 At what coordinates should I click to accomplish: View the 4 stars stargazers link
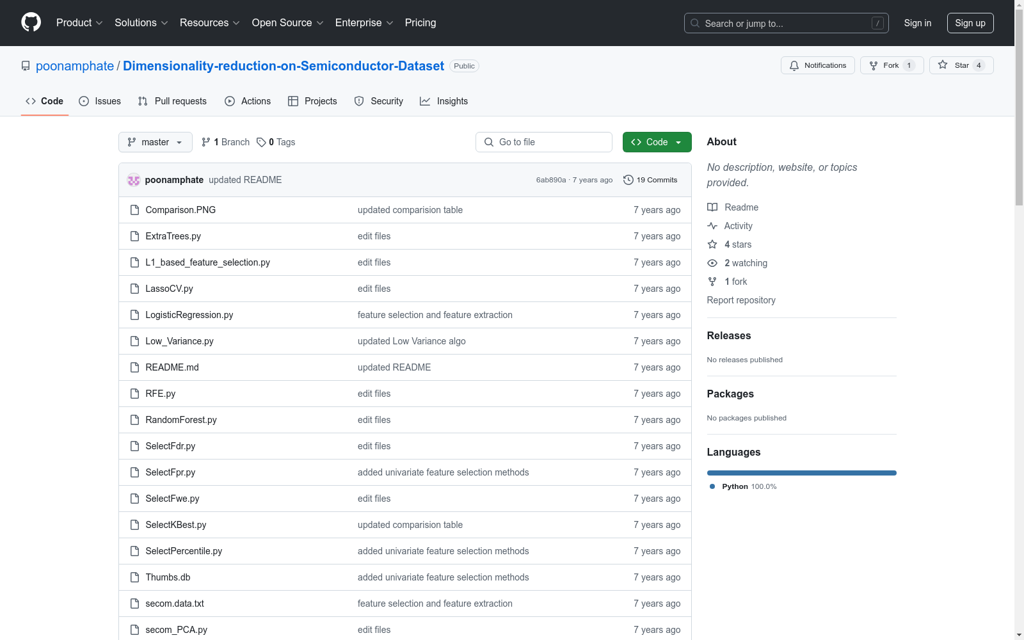tap(730, 244)
